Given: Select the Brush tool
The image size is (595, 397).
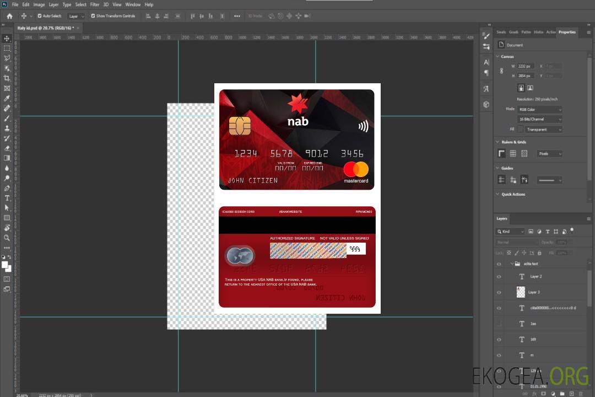Looking at the screenshot, I should [x=7, y=118].
